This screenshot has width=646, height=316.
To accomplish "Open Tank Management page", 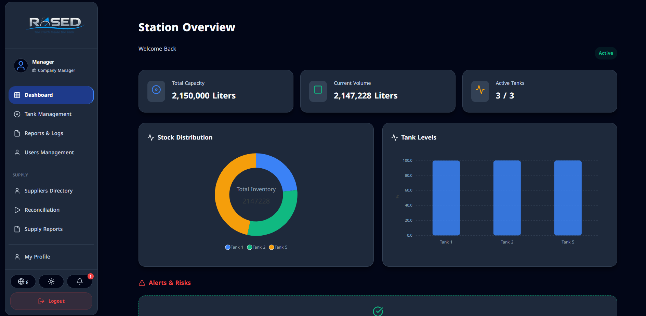I will (48, 114).
